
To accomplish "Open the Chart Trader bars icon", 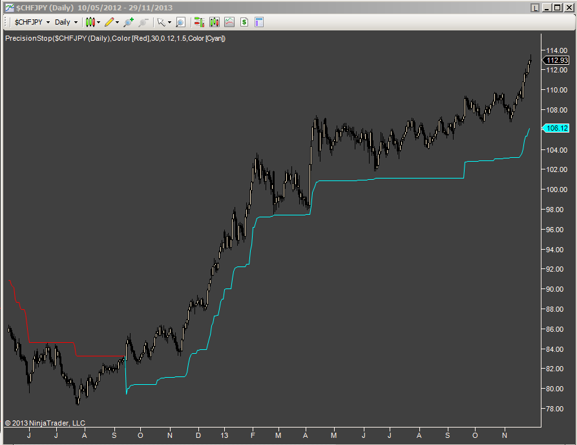I will pyautogui.click(x=214, y=21).
